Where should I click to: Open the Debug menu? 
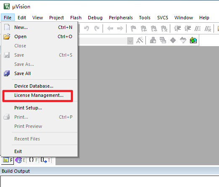point(95,18)
